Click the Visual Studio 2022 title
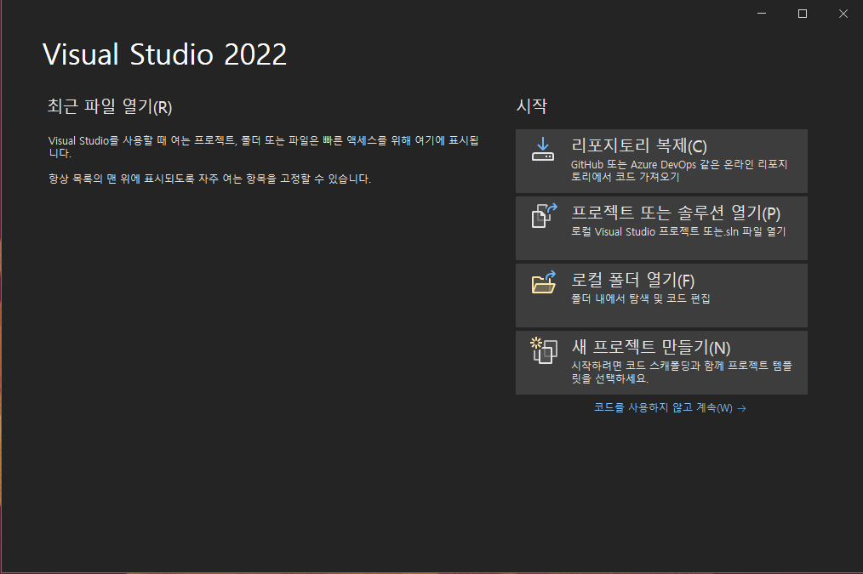Image resolution: width=863 pixels, height=574 pixels. [164, 54]
